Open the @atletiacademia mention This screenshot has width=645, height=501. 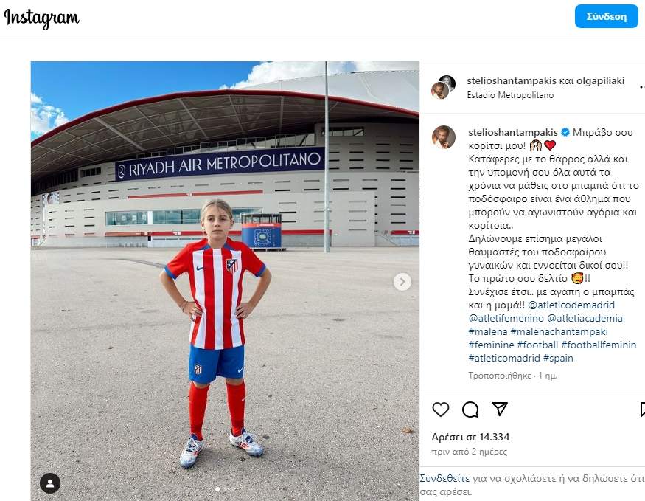point(585,318)
